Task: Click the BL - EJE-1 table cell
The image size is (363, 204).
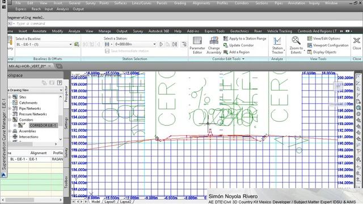Action: [18, 159]
